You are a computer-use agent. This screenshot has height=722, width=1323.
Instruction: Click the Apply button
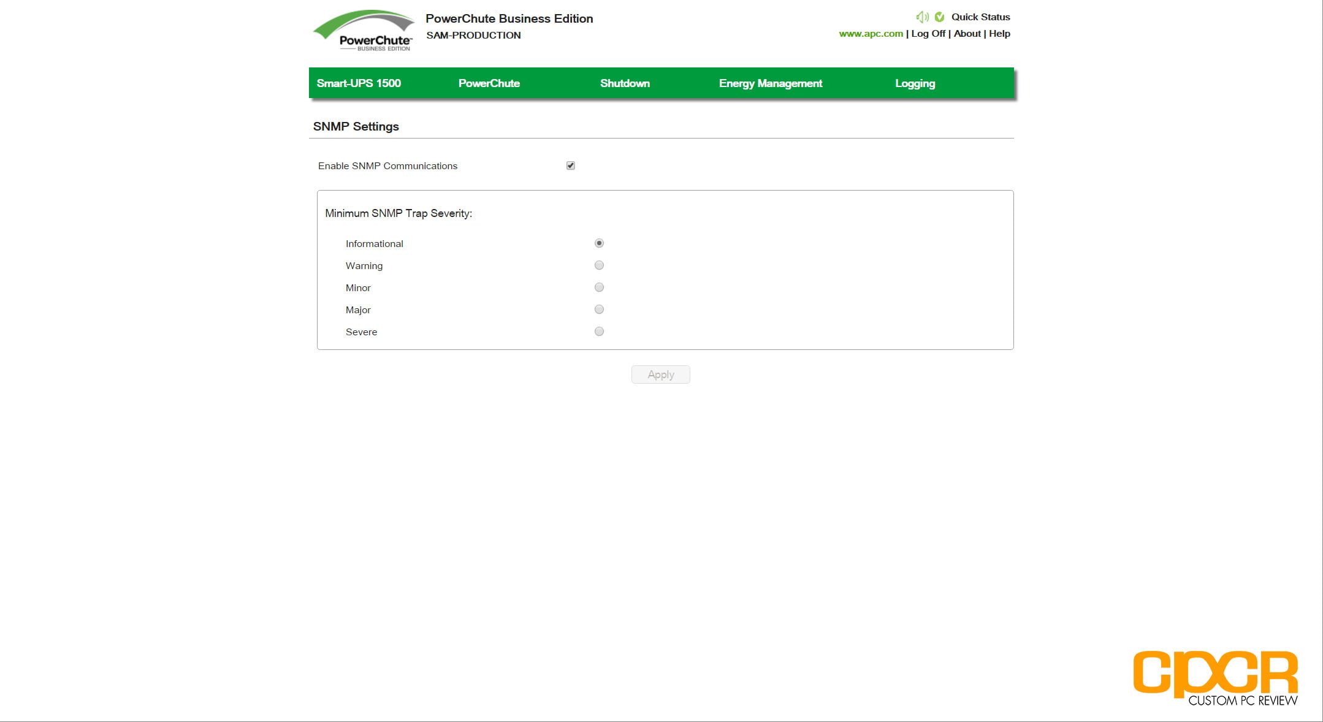pyautogui.click(x=660, y=374)
